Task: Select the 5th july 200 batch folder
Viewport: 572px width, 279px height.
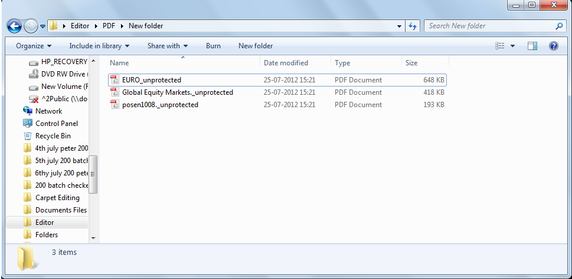Action: 61,161
